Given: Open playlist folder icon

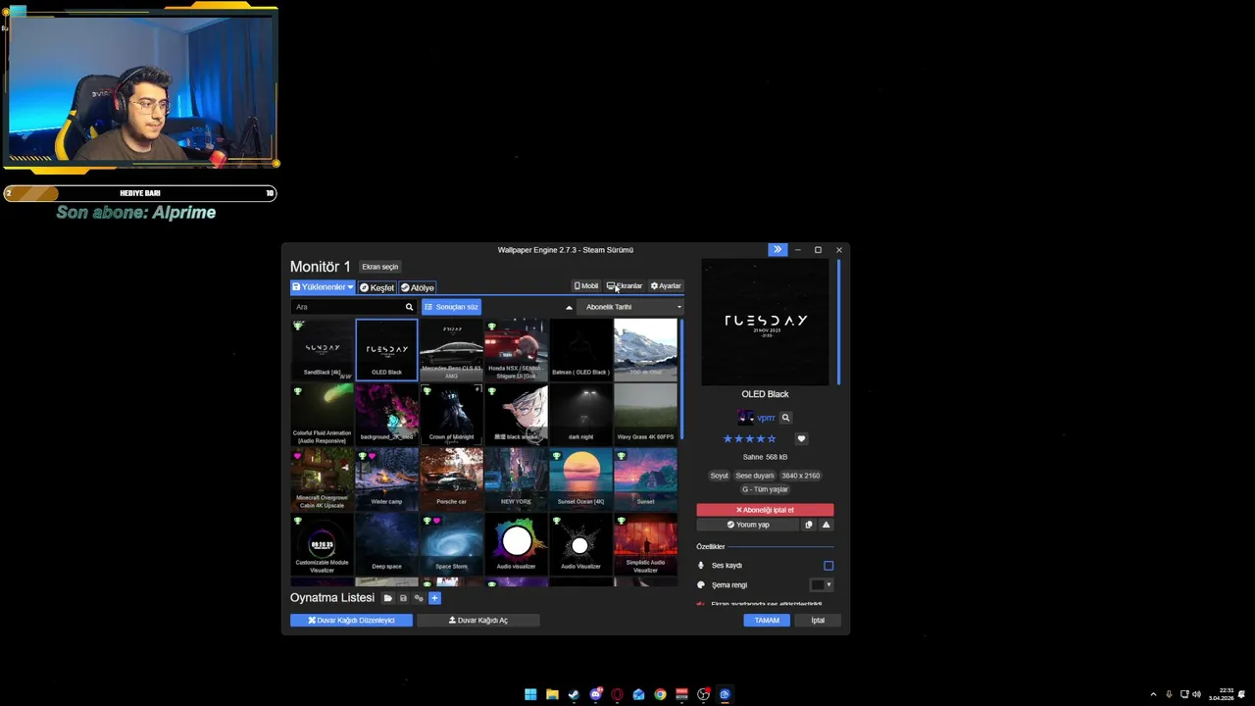Looking at the screenshot, I should point(387,598).
